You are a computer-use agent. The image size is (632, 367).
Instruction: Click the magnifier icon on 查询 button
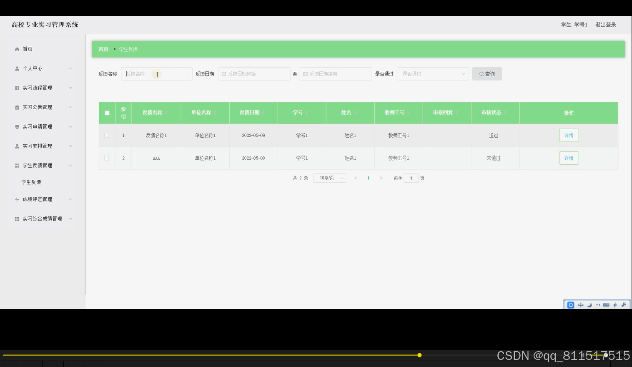point(482,74)
